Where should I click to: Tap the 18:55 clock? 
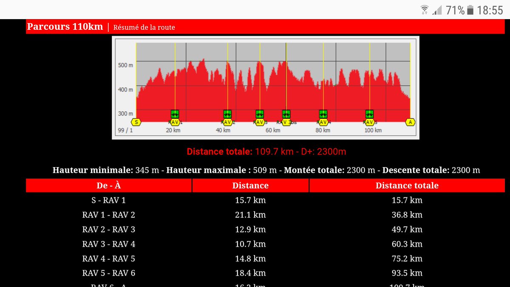click(490, 10)
